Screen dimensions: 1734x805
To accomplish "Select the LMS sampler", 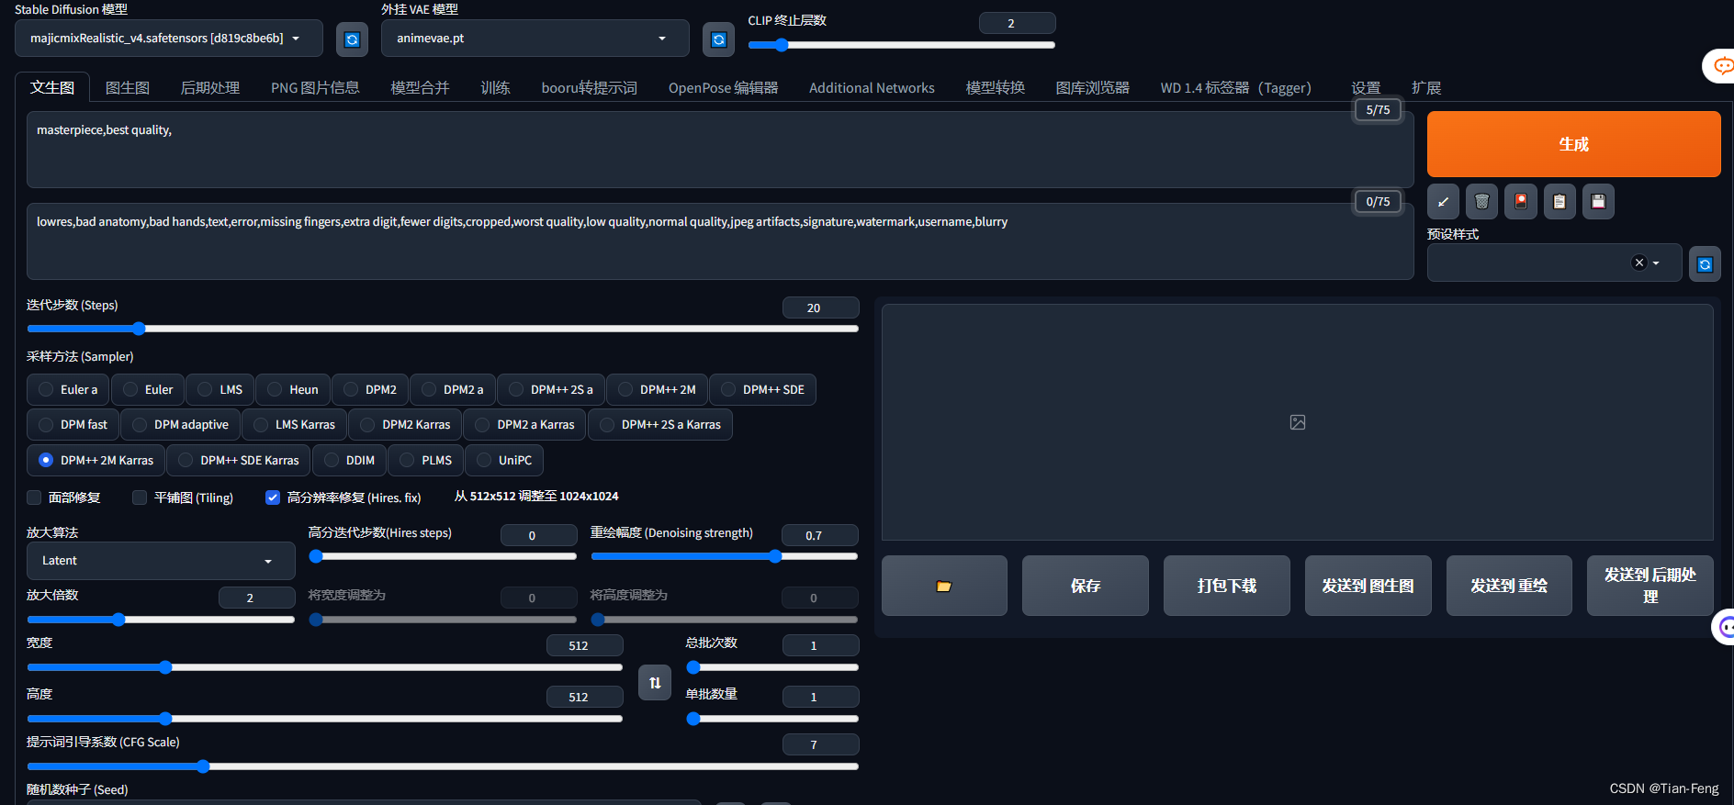I will pos(220,389).
